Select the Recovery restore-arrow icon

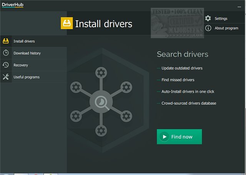[6, 65]
